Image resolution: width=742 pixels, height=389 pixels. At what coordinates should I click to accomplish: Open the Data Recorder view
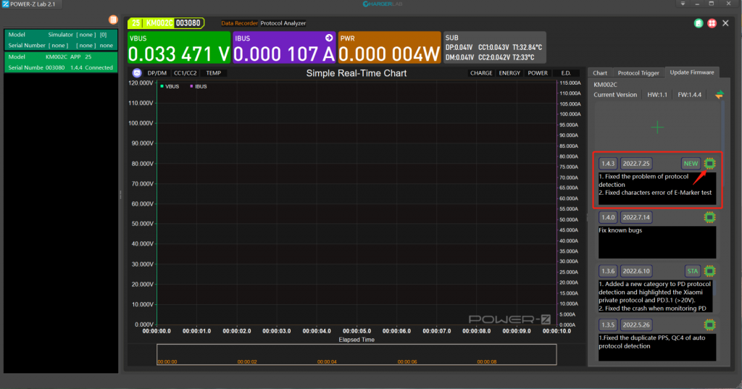(239, 23)
